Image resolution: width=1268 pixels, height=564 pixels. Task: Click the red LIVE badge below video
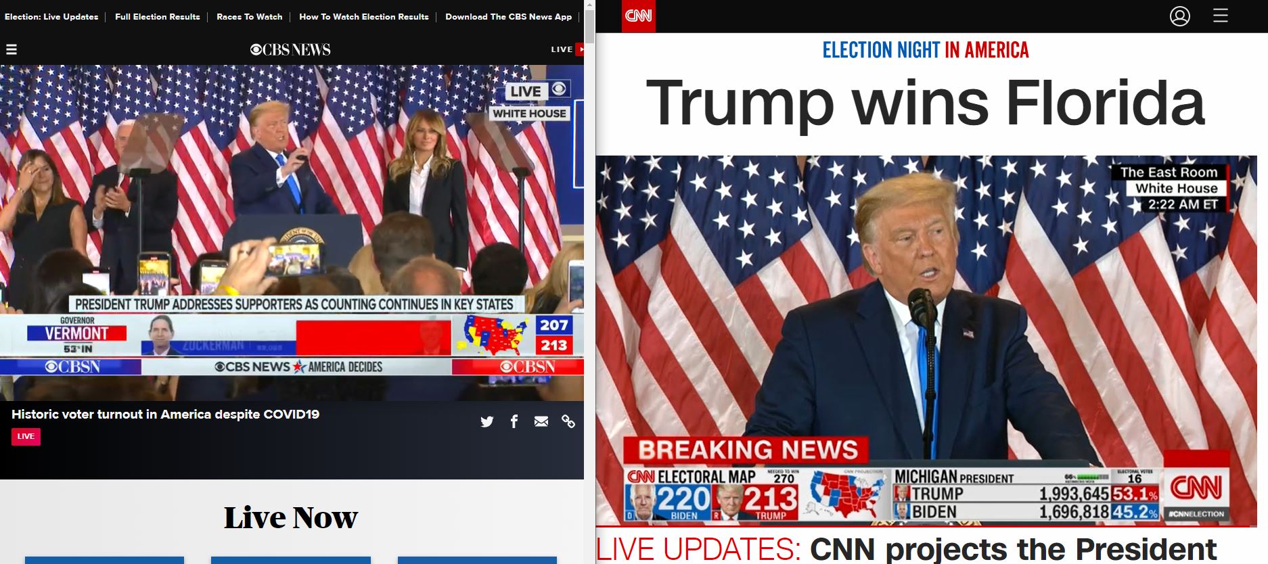click(26, 437)
